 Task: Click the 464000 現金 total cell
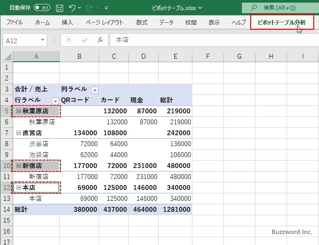click(145, 210)
